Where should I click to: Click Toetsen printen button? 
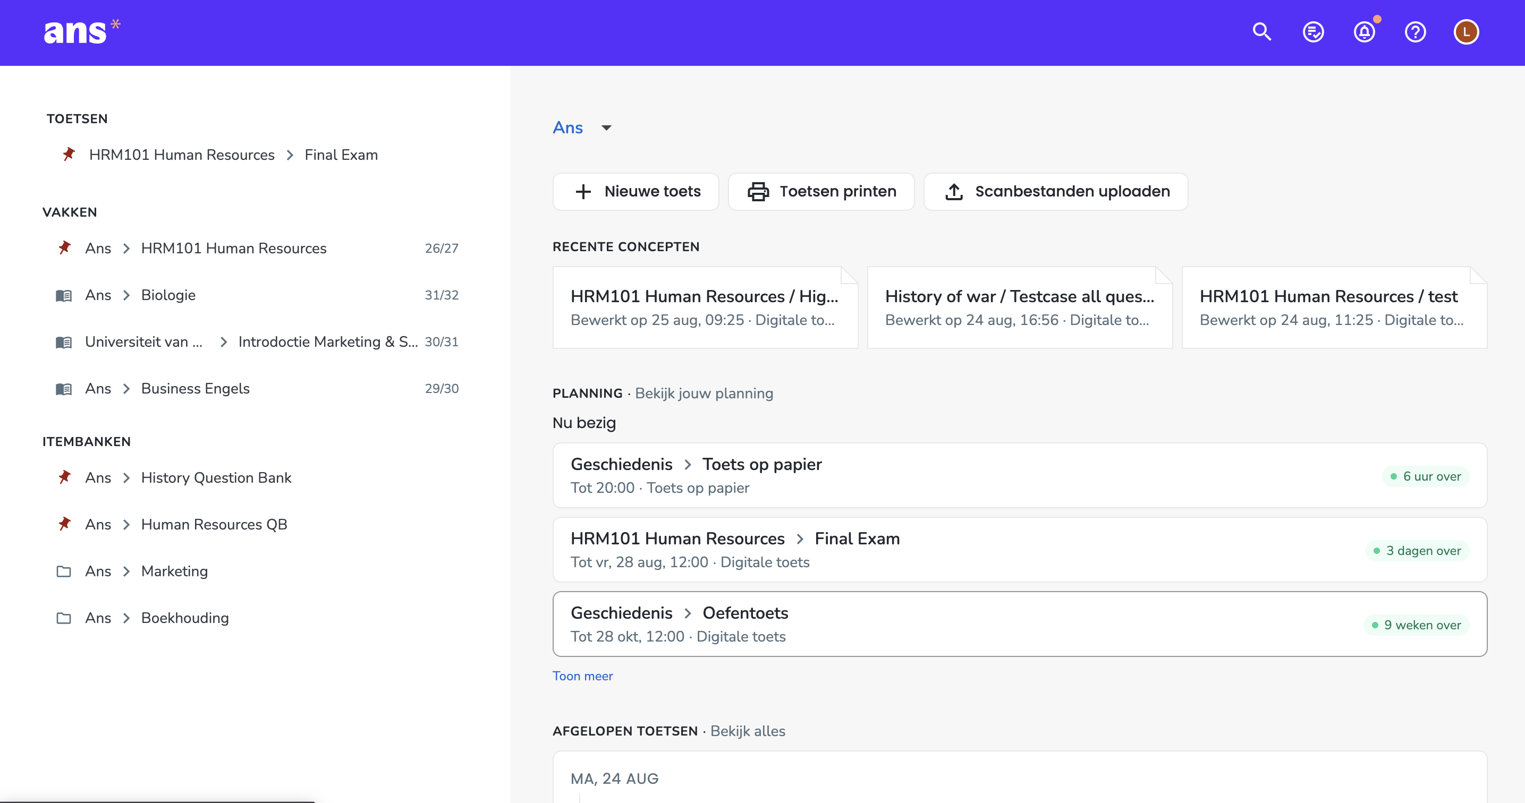821,192
